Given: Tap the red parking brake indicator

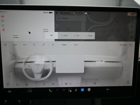Looking at the screenshot, I should pos(3,16).
